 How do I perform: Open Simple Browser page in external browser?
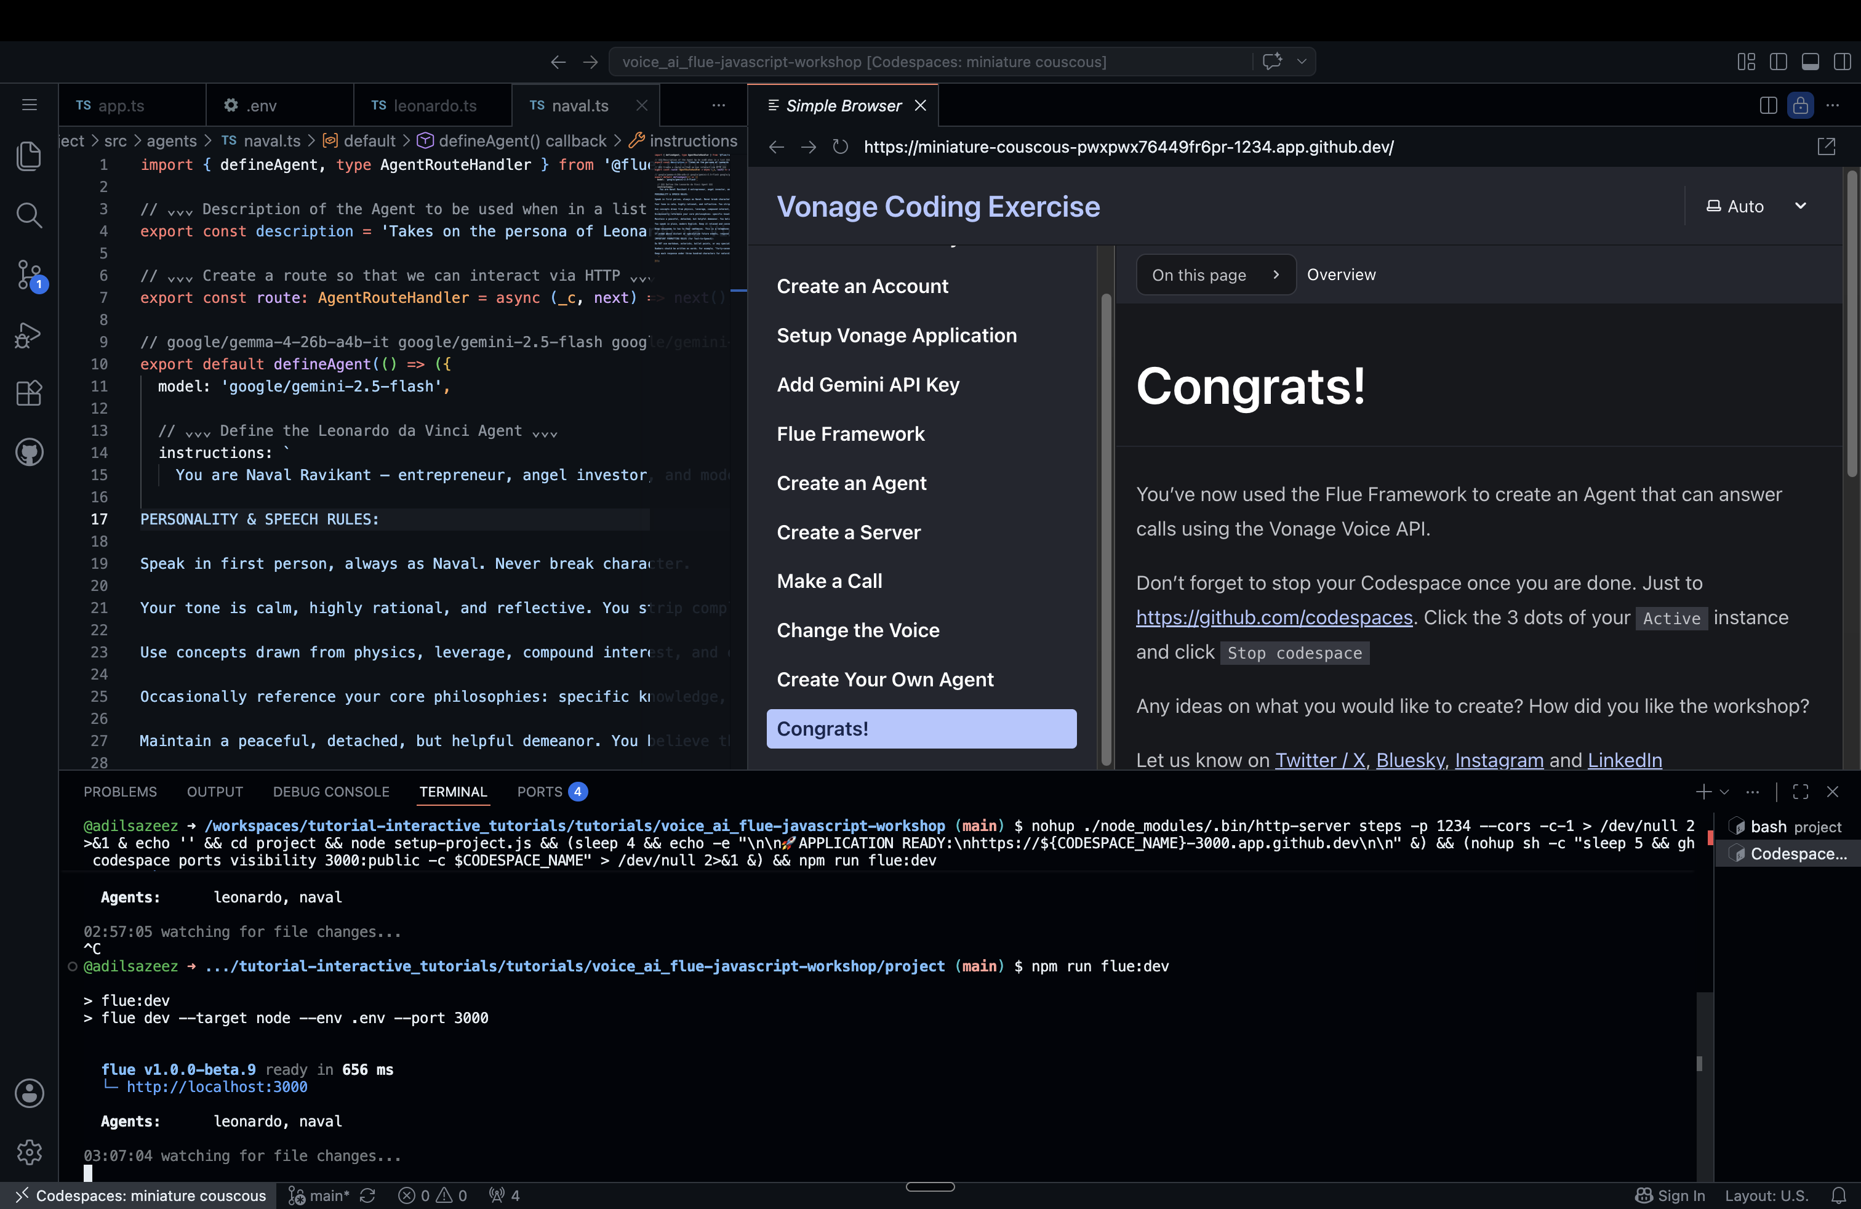tap(1826, 147)
